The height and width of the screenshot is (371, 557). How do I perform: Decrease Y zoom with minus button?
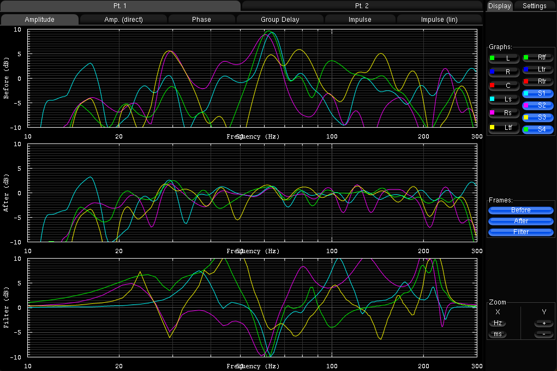544,334
